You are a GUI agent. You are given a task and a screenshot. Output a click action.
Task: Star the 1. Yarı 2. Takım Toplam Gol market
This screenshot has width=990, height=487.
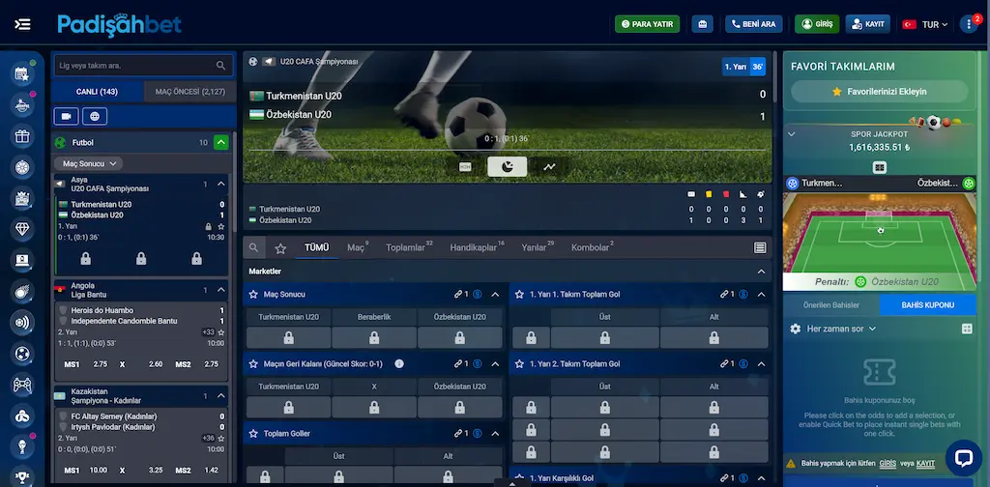[x=519, y=364]
